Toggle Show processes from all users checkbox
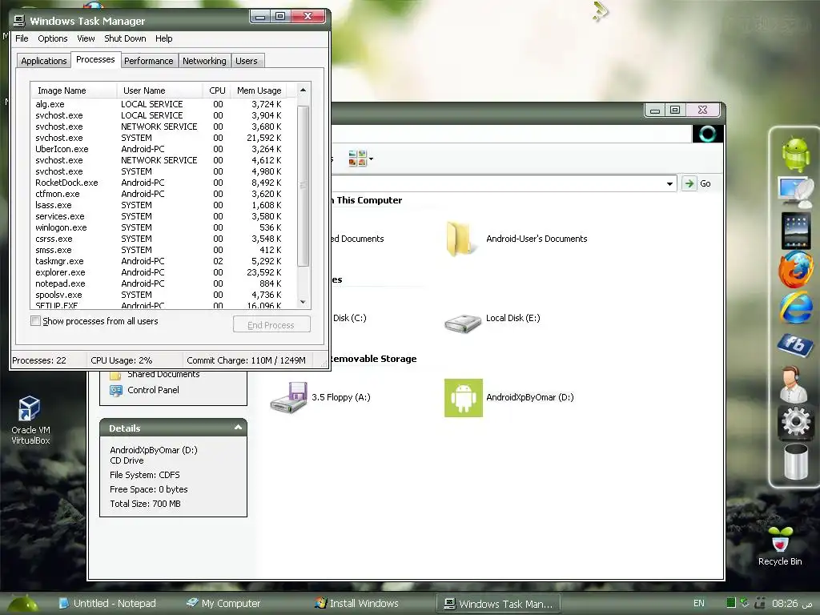The image size is (820, 615). pos(35,321)
